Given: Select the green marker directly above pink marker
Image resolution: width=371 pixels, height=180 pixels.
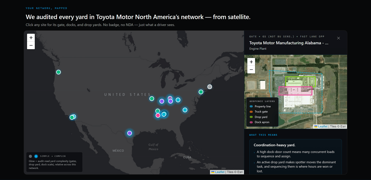Looking at the screenshot, I should [158, 111].
